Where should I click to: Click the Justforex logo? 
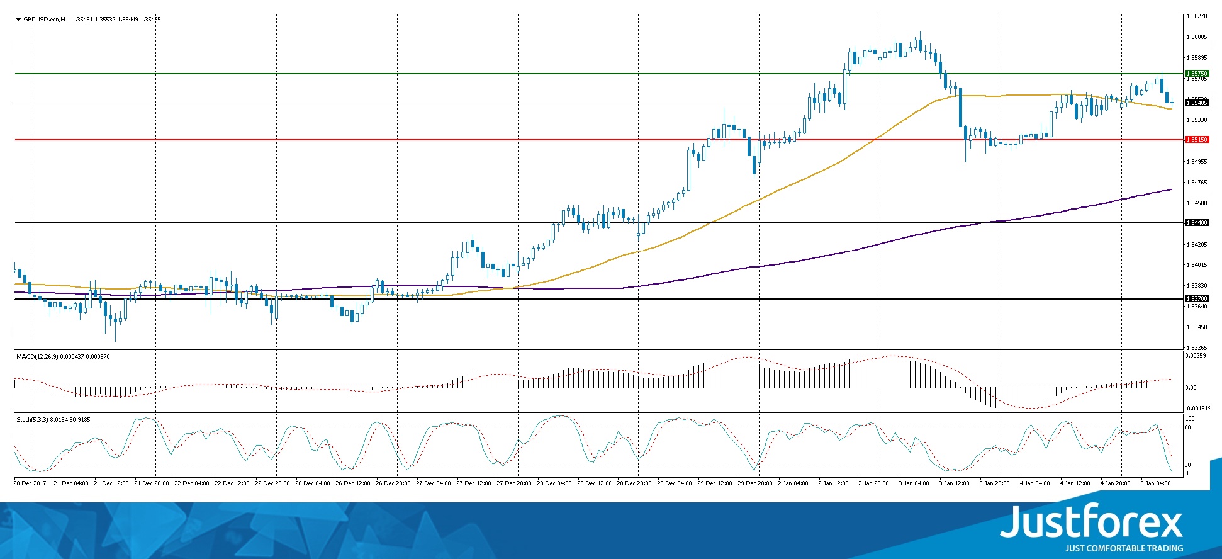click(x=1091, y=521)
